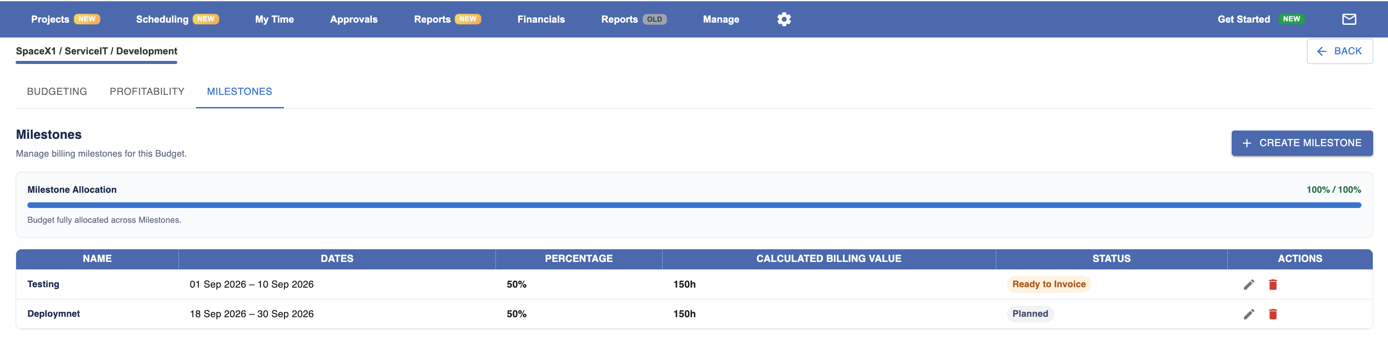Select the Deploymnet milestone name
This screenshot has height=342, width=1388.
click(54, 314)
